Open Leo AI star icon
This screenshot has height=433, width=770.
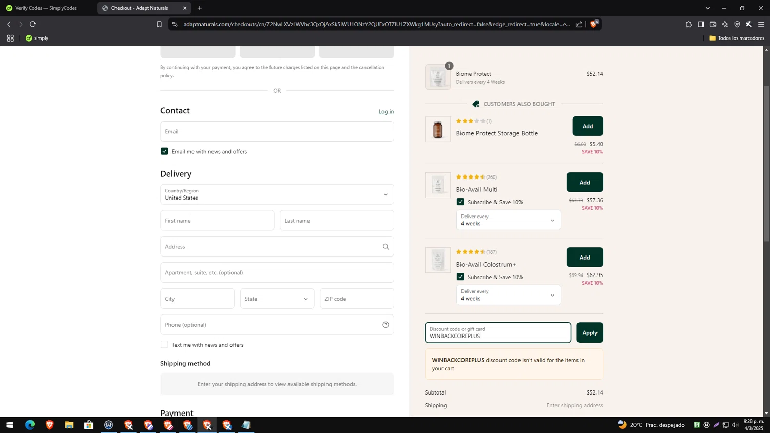(x=725, y=24)
